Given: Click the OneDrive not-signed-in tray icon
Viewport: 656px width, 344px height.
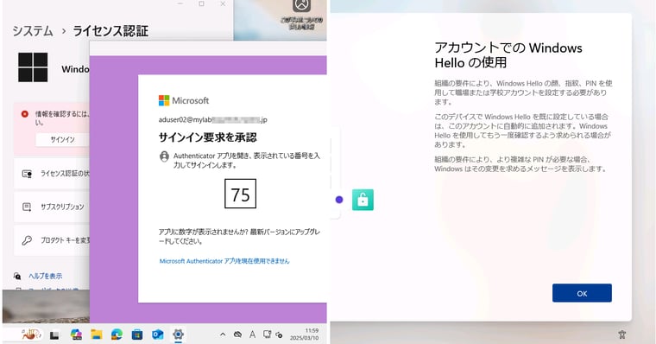Looking at the screenshot, I should 237,334.
